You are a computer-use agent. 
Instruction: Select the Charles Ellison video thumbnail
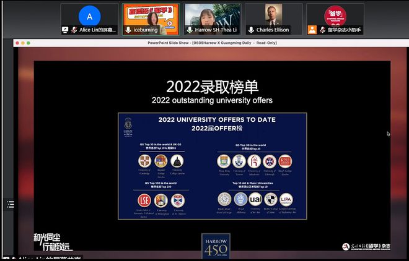coord(274,19)
